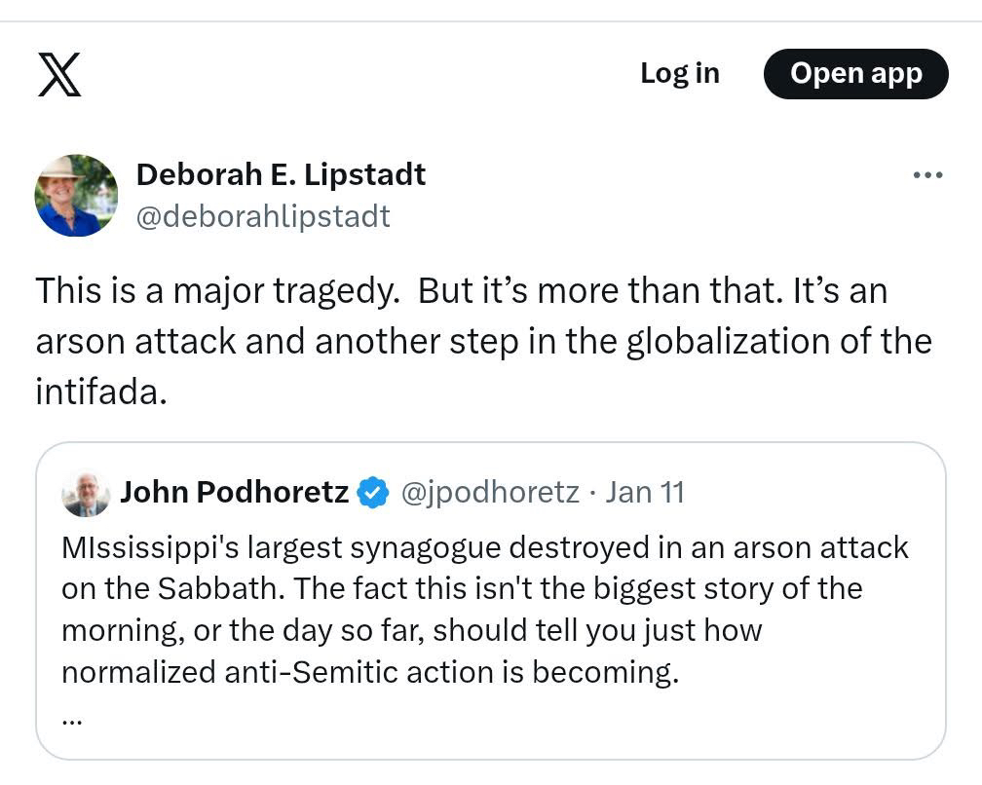
Task: Tap the Open app button
Action: tap(855, 74)
